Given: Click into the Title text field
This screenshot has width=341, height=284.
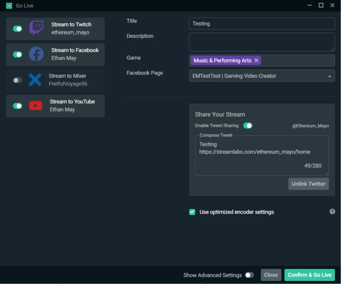Looking at the screenshot, I should point(262,24).
